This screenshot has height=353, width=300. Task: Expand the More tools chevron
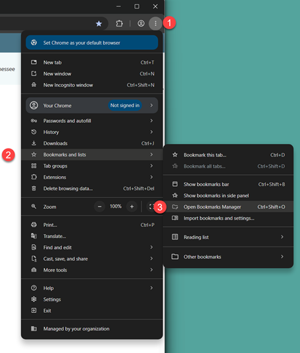[151, 270]
